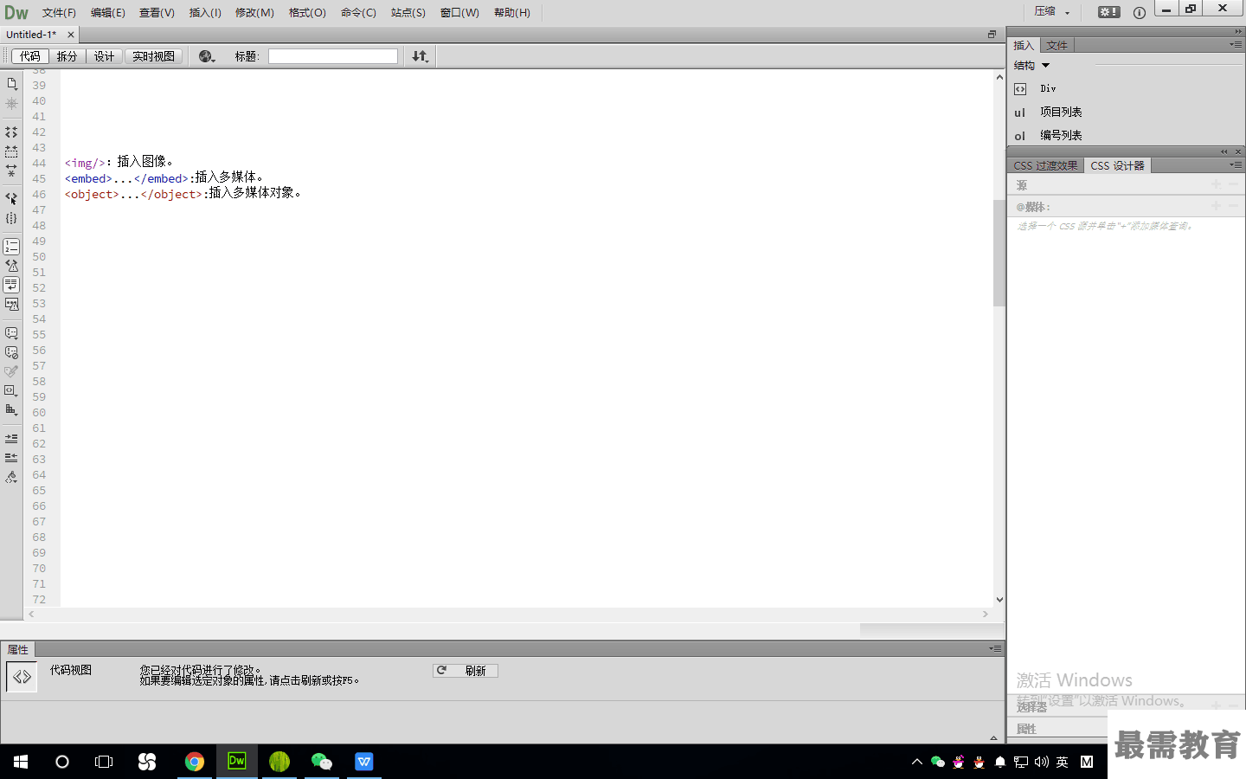
Task: Open the 查看(V) menu
Action: 157,12
